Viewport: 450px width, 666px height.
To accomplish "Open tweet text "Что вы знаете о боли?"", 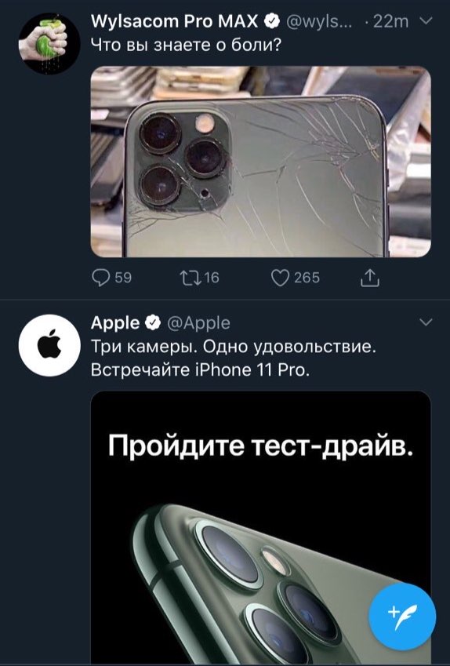I will [187, 45].
